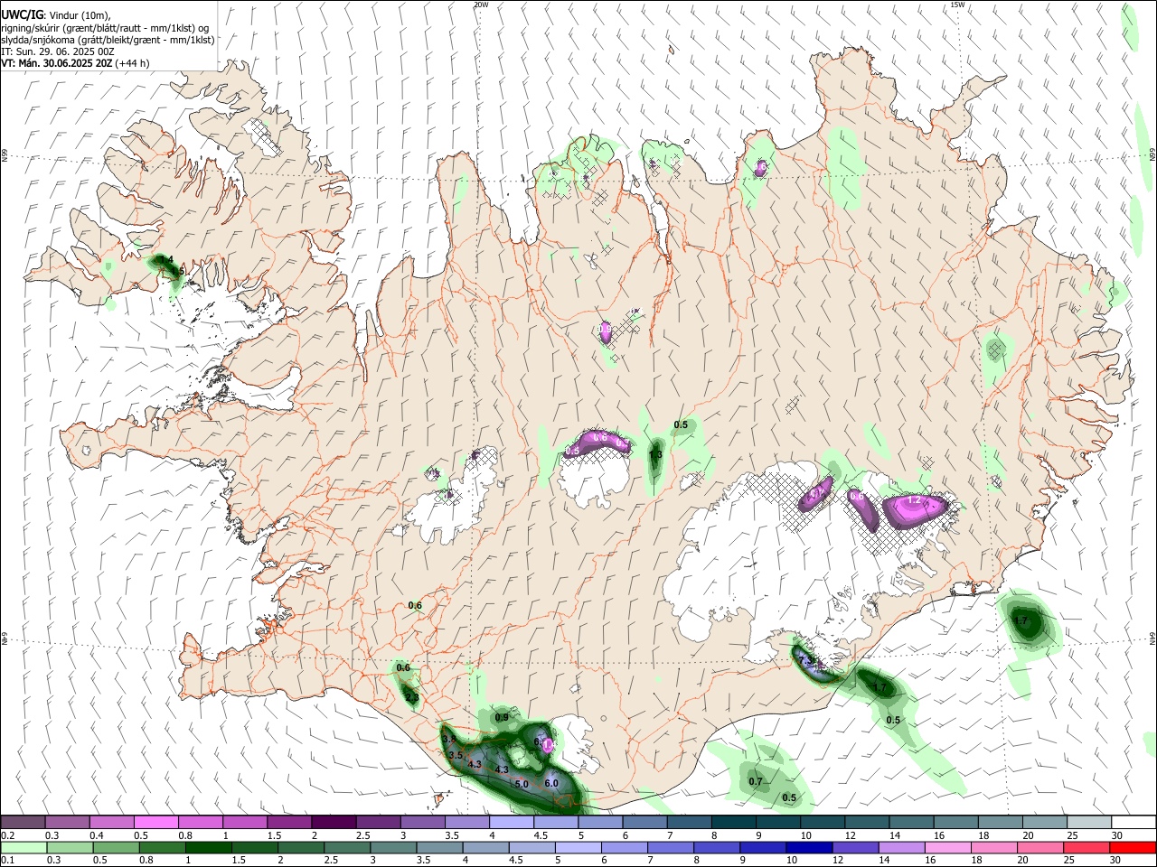This screenshot has width=1157, height=867.
Task: Select upper legend swatch between 0.2 and 0.3
Action: point(23,823)
